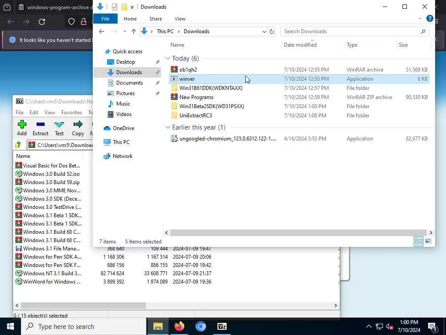Open Chromium from taskbar

(x=200, y=326)
